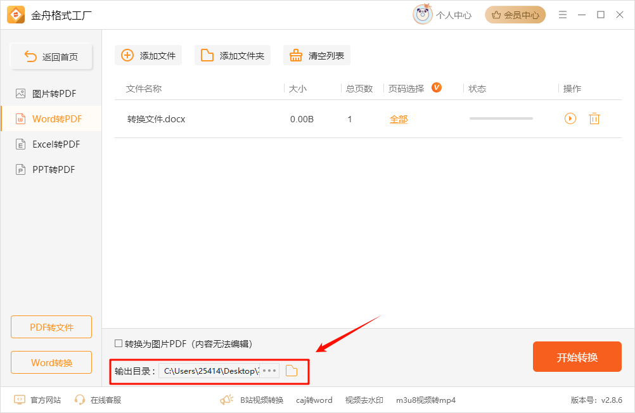Click the 大小 column header
The image size is (635, 413).
point(298,89)
